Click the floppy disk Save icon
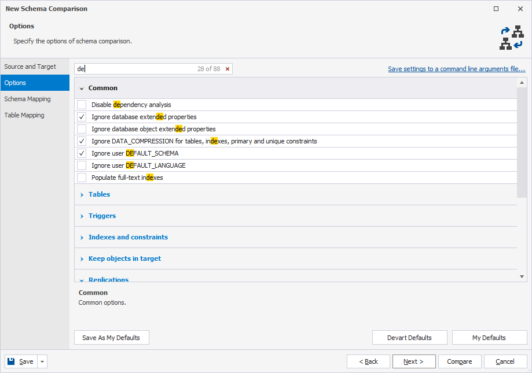 point(11,361)
